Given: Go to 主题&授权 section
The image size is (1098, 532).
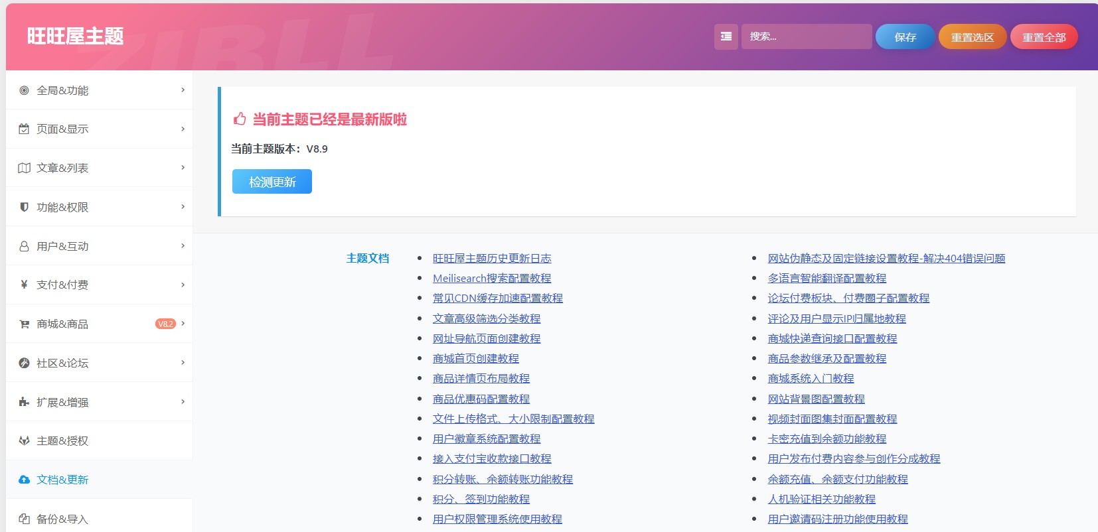Looking at the screenshot, I should 99,440.
